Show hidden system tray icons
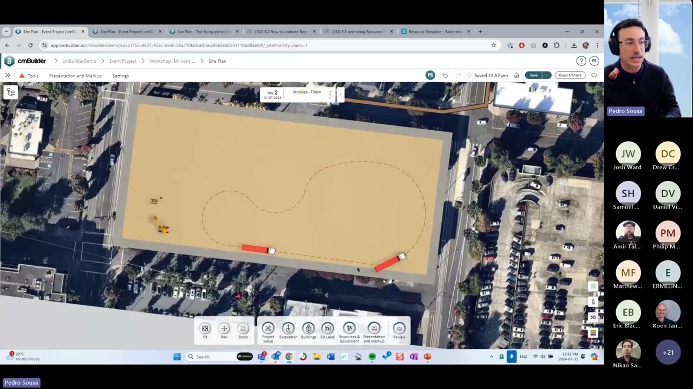693x389 pixels. [x=492, y=357]
